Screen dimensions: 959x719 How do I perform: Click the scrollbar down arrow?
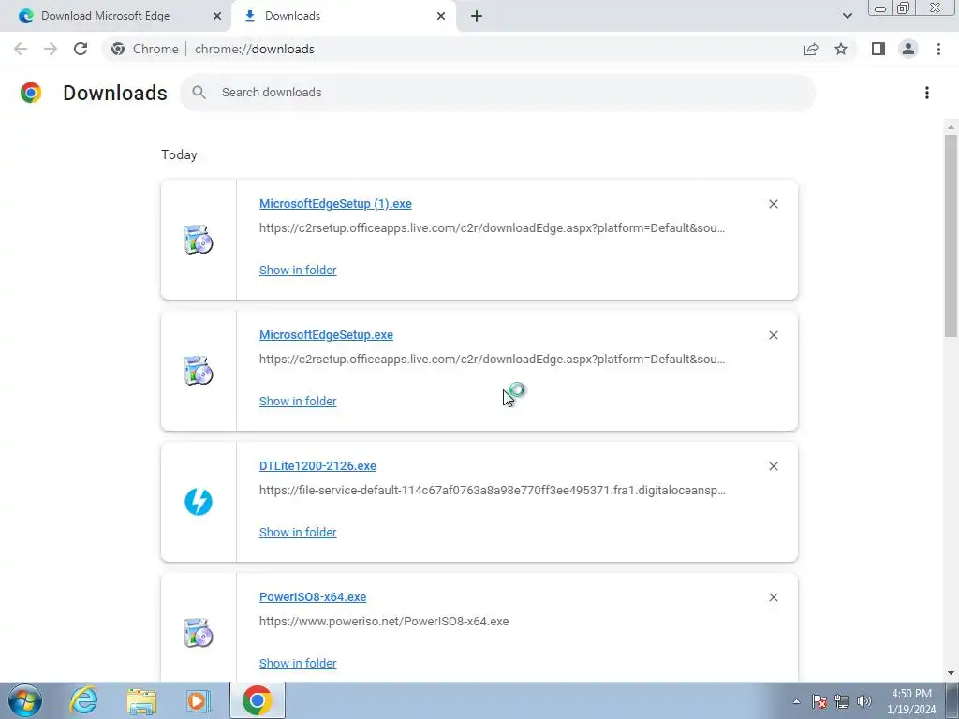point(951,673)
